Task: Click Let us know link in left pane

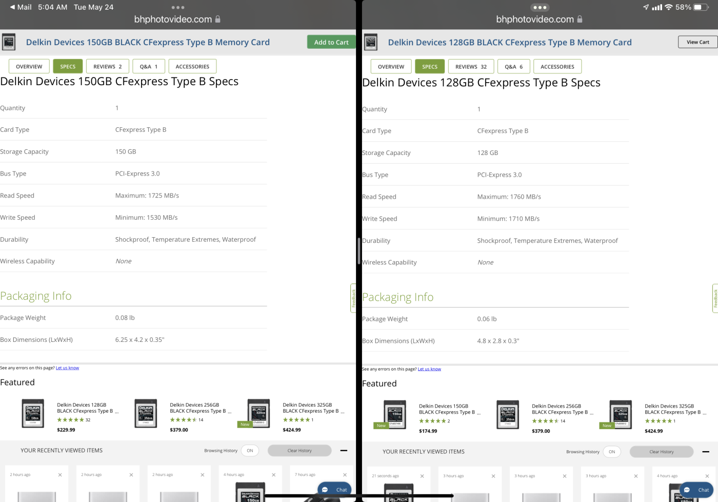Action: pyautogui.click(x=67, y=368)
